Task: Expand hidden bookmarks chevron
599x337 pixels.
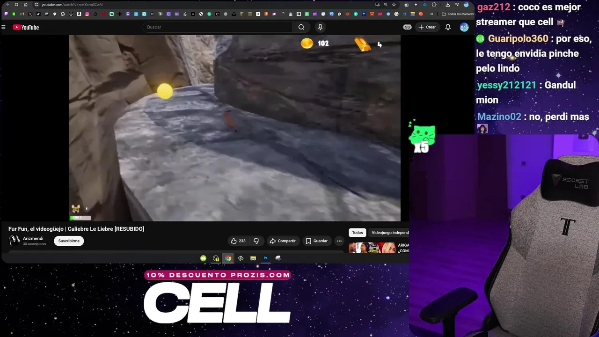Action: 431,14
